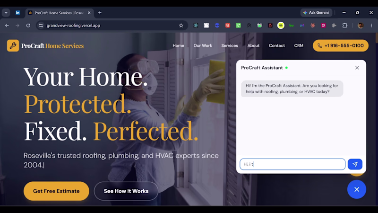Viewport: 378px width, 213px height.
Task: Click the red bottle extension icon
Action: (x=270, y=26)
